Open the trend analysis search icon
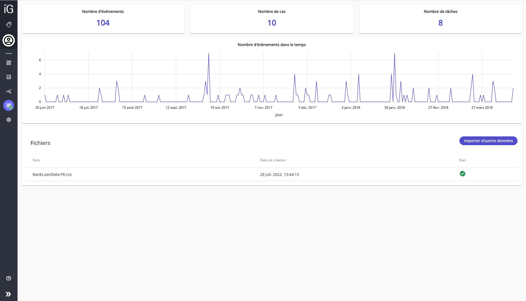The width and height of the screenshot is (526, 301). click(9, 91)
